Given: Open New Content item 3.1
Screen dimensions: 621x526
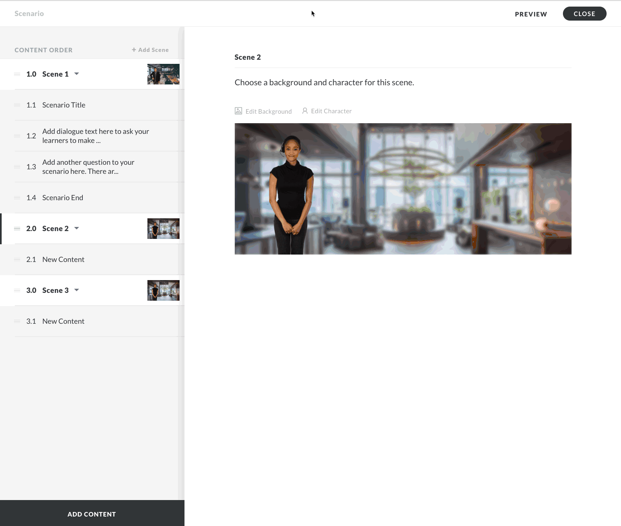Looking at the screenshot, I should [x=92, y=321].
